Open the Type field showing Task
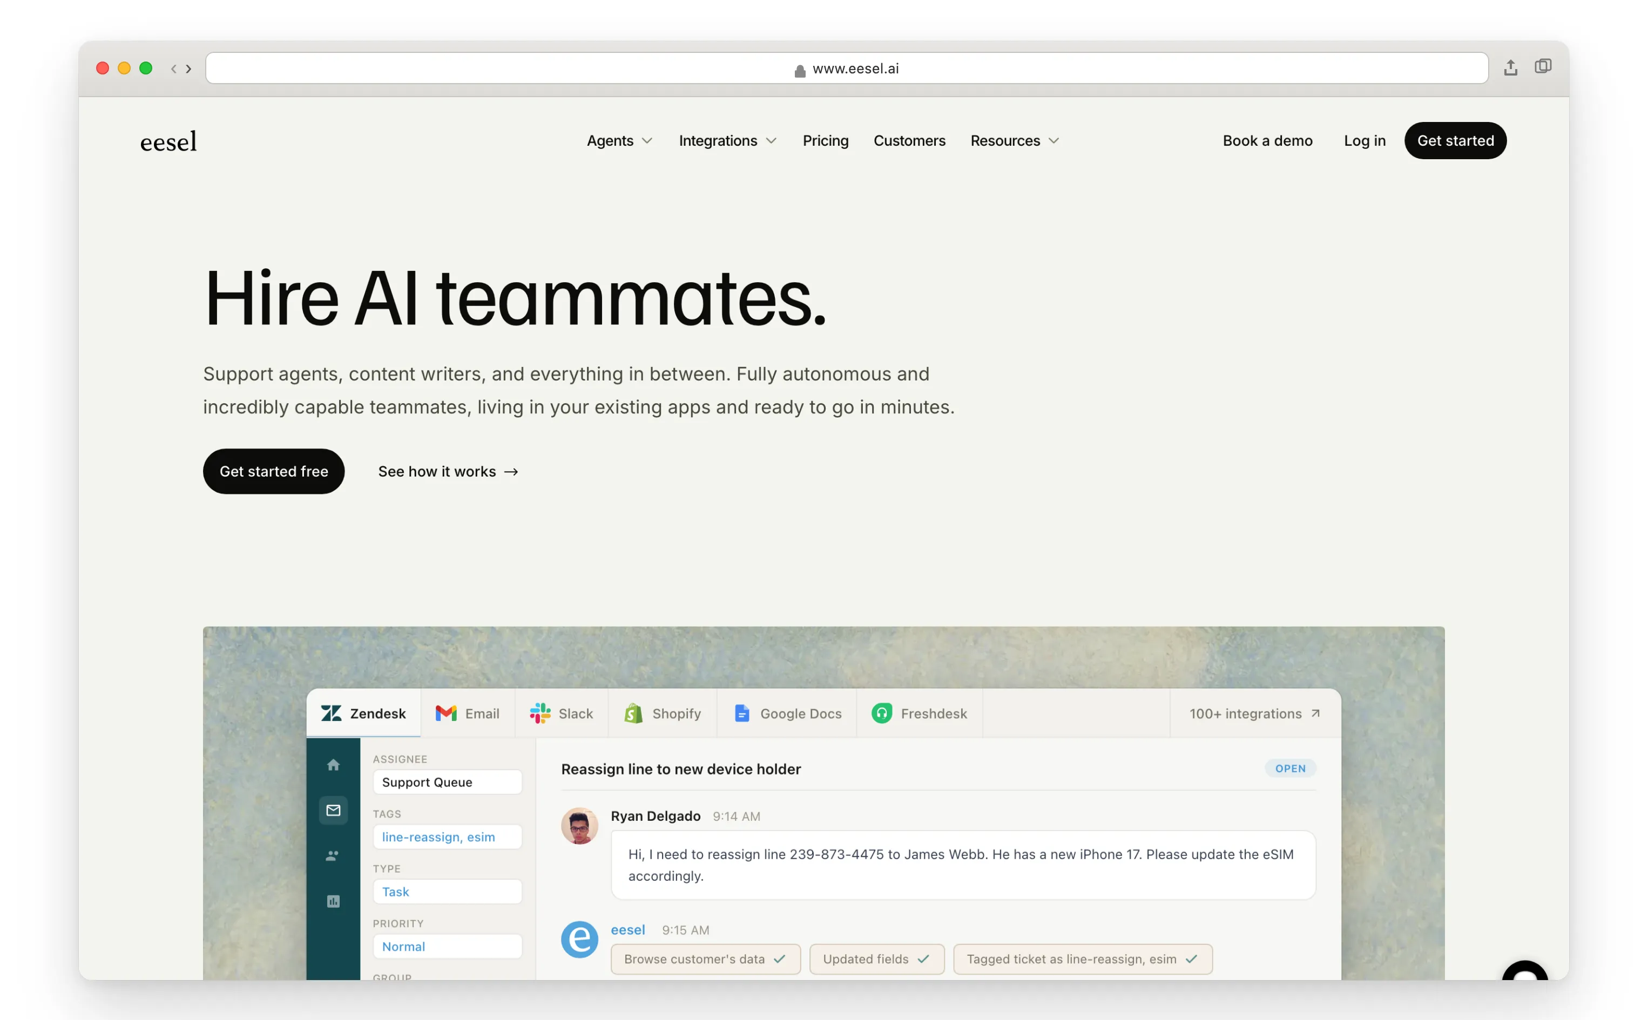This screenshot has width=1648, height=1020. tap(448, 891)
